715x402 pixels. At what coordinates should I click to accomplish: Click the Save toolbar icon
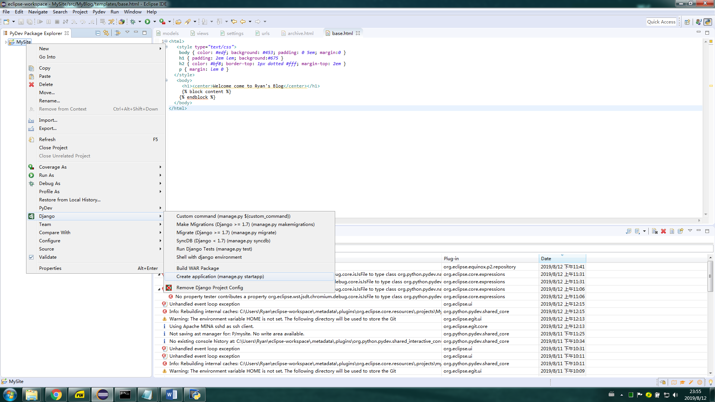[x=21, y=22]
